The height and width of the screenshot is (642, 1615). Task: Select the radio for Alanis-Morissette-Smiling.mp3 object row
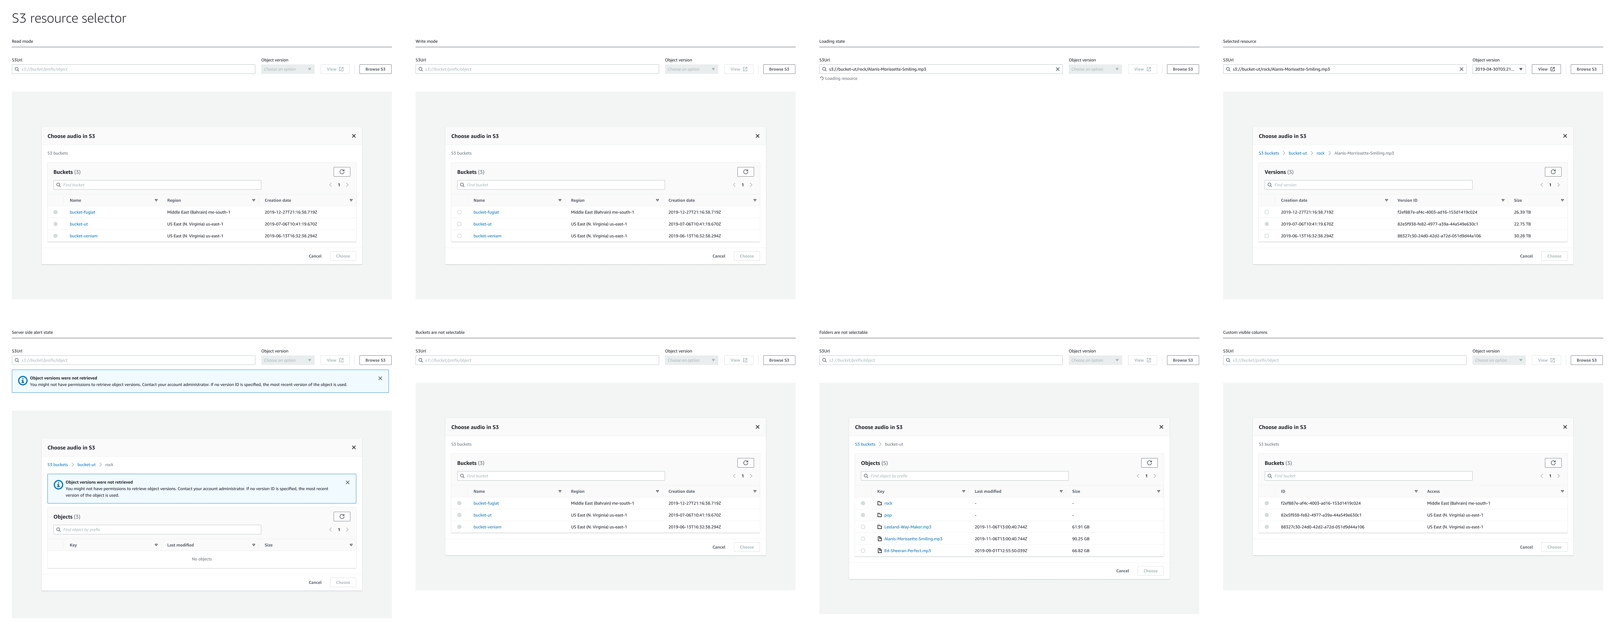[863, 539]
